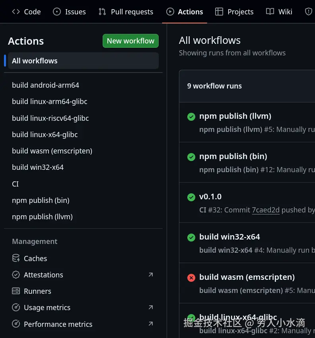
Task: Click the Attestations verified badge icon
Action: tap(16, 275)
